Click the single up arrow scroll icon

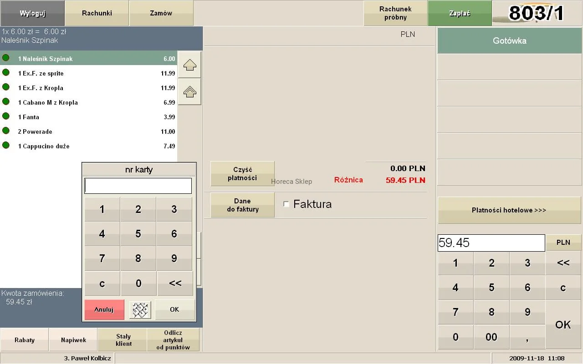click(189, 65)
